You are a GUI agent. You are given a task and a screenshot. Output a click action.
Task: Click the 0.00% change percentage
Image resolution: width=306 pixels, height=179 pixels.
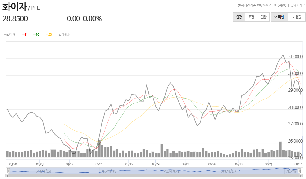92,19
